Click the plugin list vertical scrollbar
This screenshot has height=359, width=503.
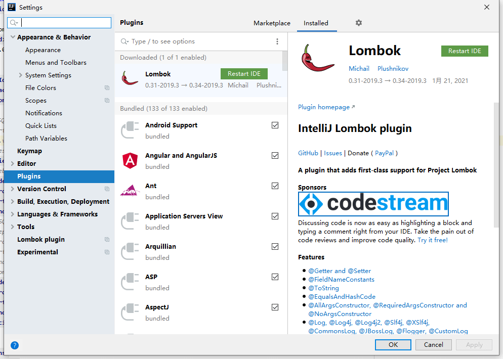[284, 61]
